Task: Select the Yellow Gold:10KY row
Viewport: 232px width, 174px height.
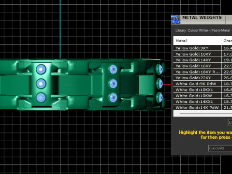Action: pos(203,54)
